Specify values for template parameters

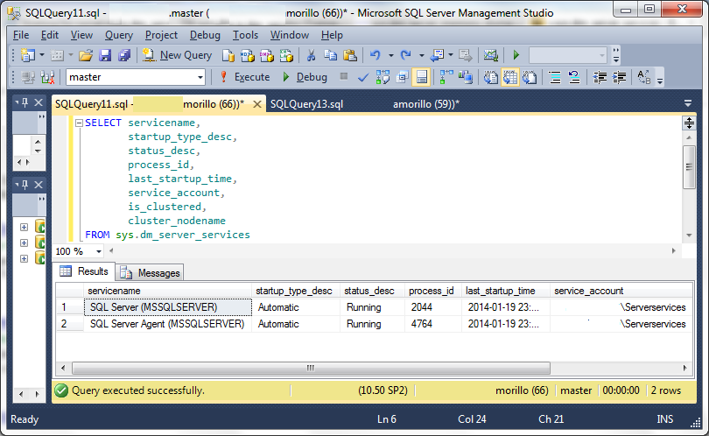point(643,77)
